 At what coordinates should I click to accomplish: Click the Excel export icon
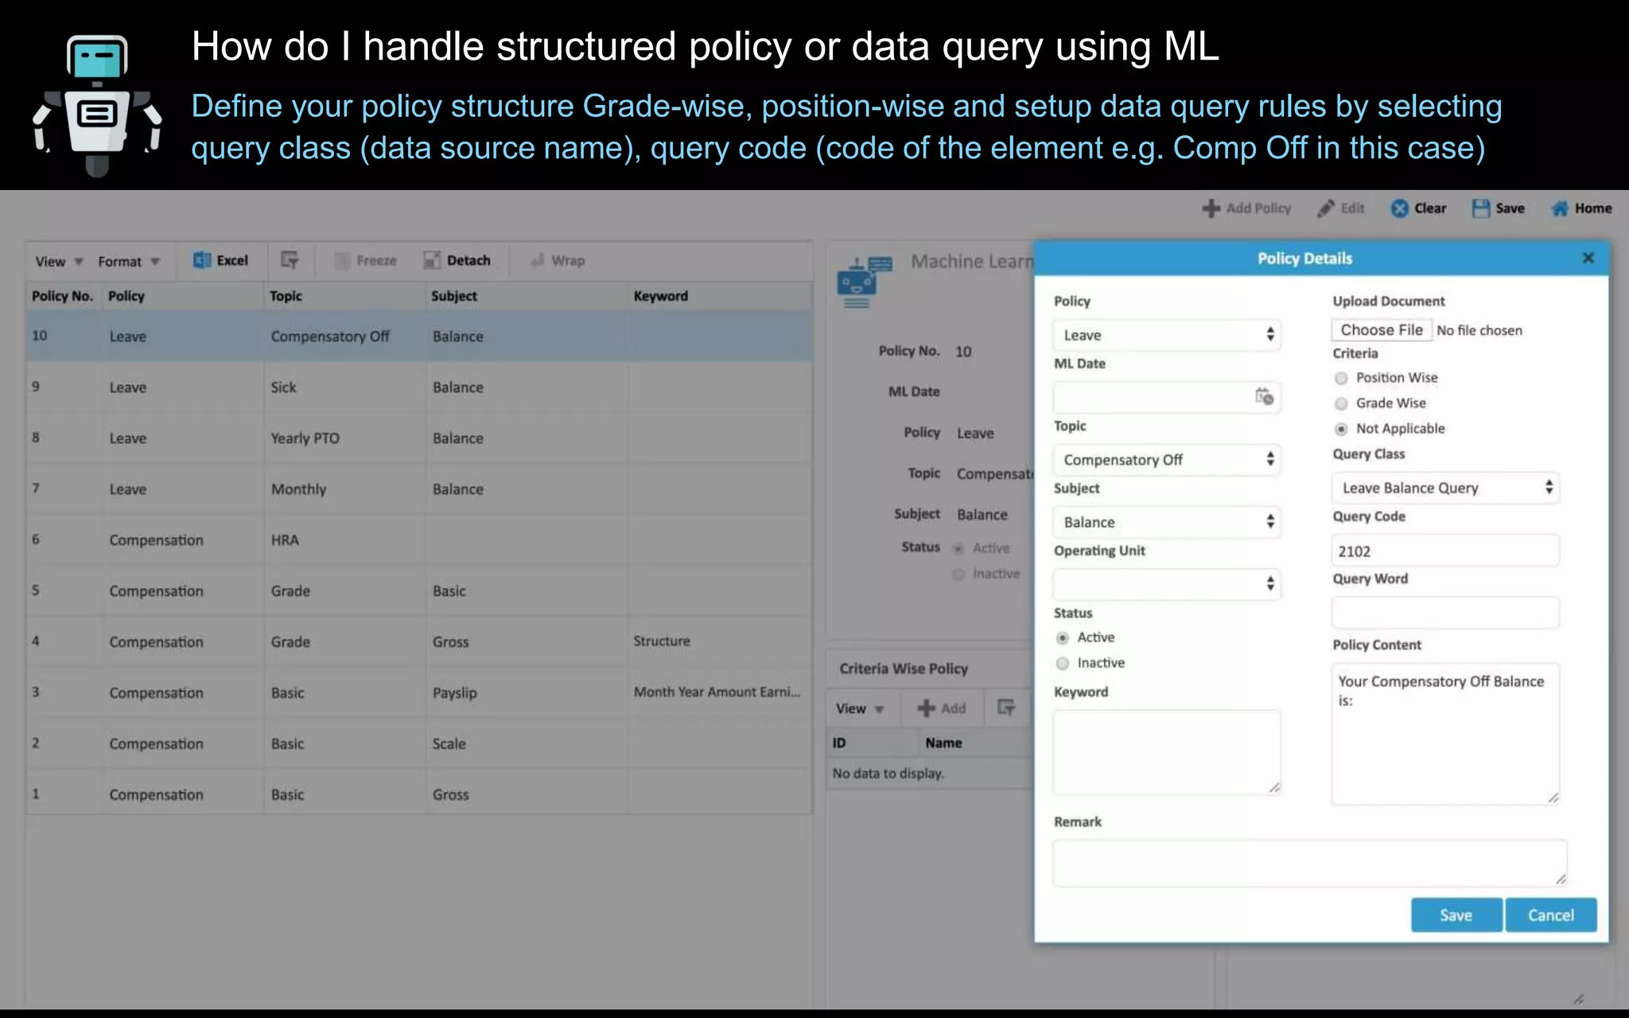pos(202,260)
